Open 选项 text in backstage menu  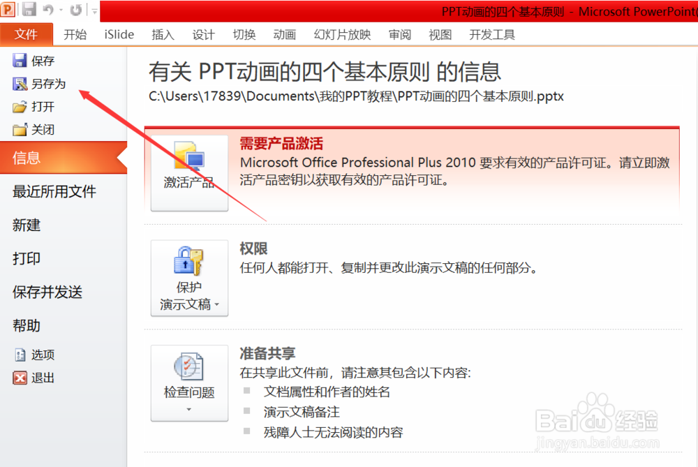pos(43,355)
